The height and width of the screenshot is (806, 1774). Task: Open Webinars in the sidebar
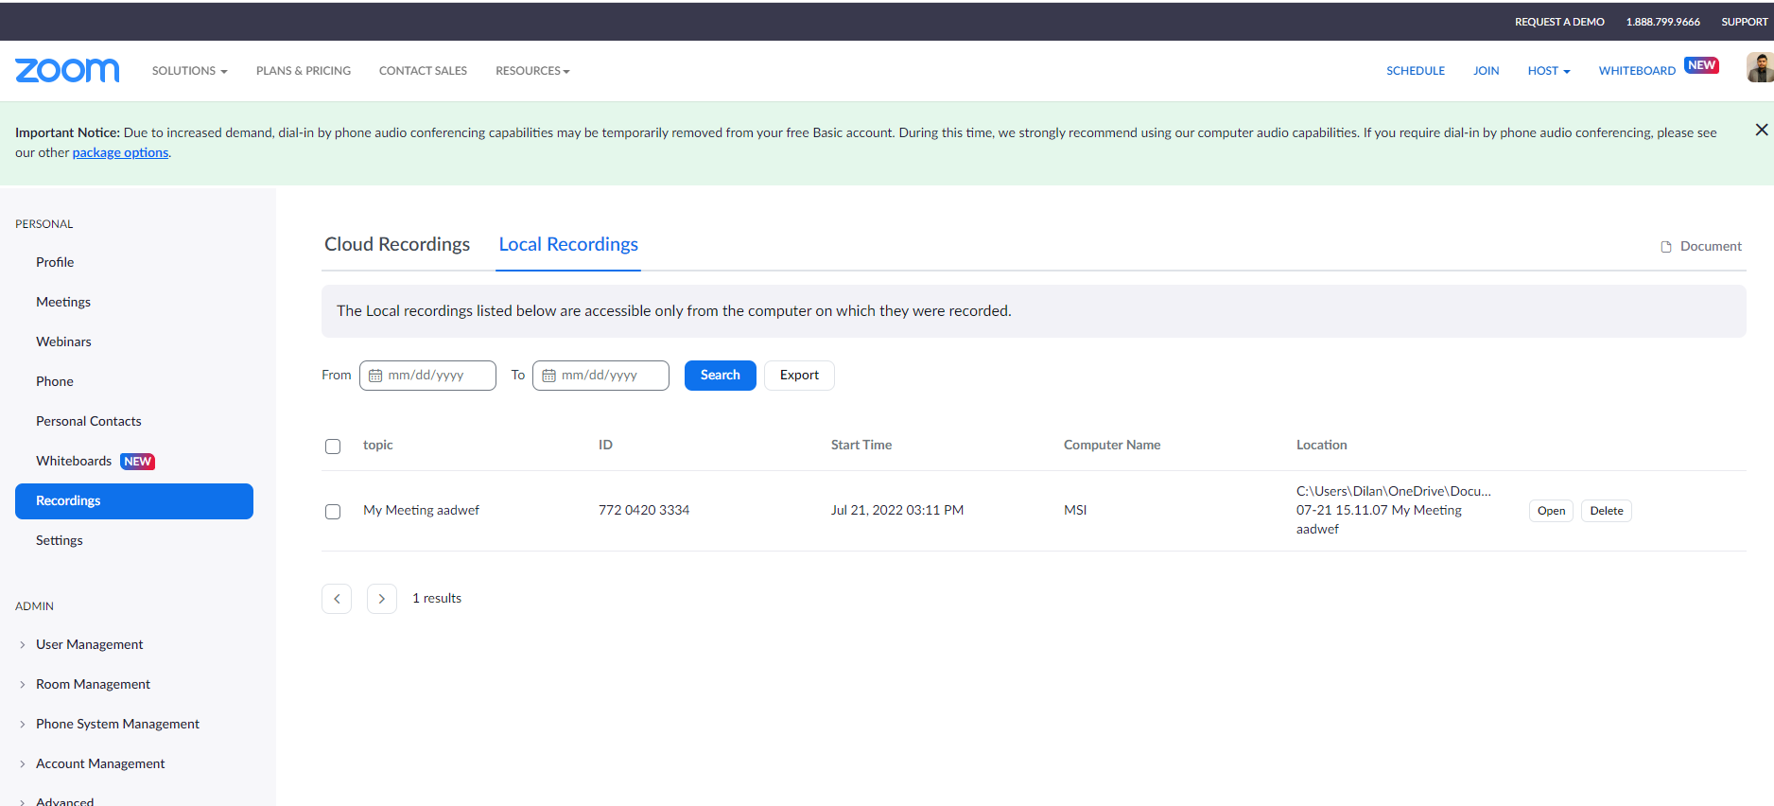(x=63, y=342)
